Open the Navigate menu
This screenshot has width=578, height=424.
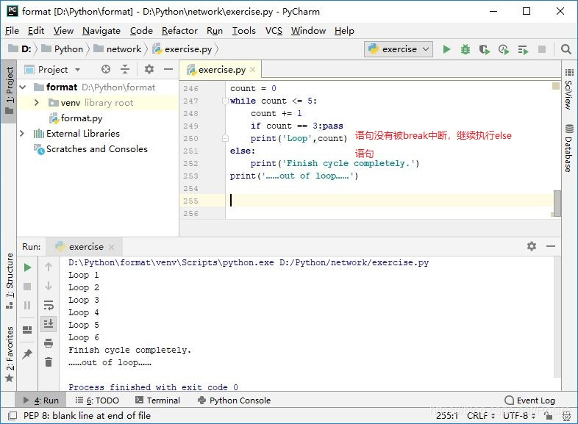(x=101, y=31)
